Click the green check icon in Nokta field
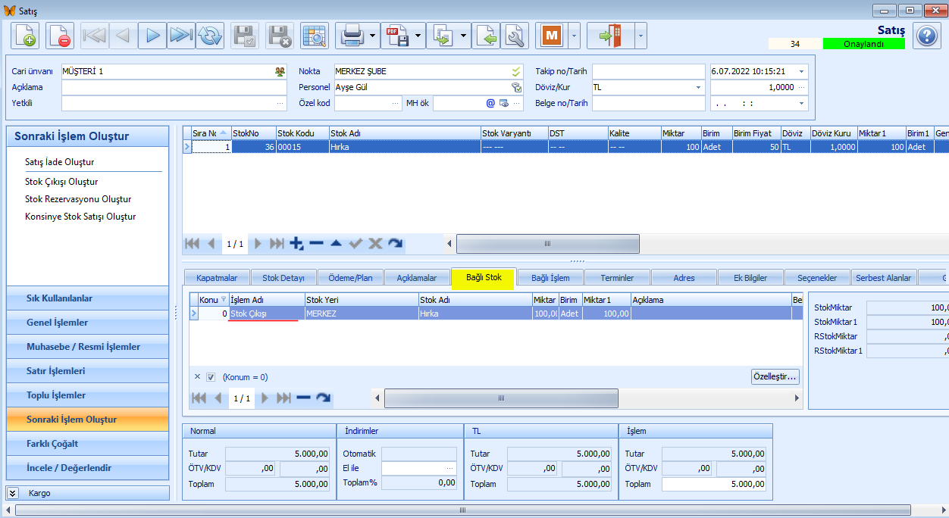The image size is (949, 518). [x=516, y=71]
